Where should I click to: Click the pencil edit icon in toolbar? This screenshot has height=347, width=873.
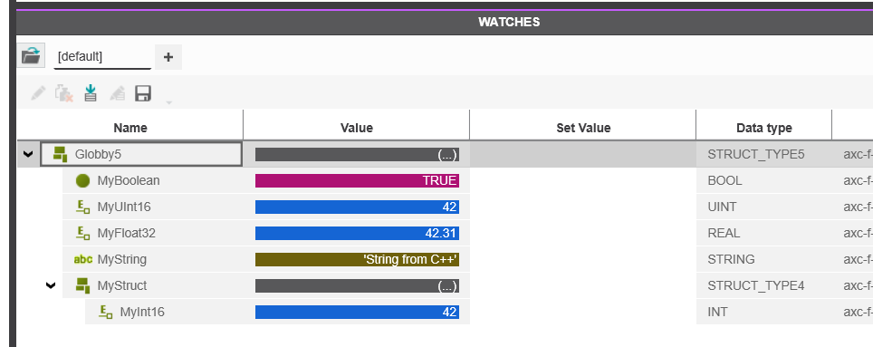tap(38, 93)
